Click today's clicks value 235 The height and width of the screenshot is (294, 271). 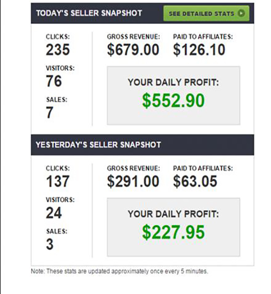click(57, 50)
